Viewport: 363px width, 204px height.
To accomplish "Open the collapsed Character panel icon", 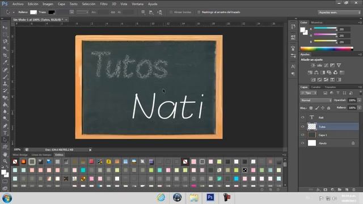I will click(293, 67).
